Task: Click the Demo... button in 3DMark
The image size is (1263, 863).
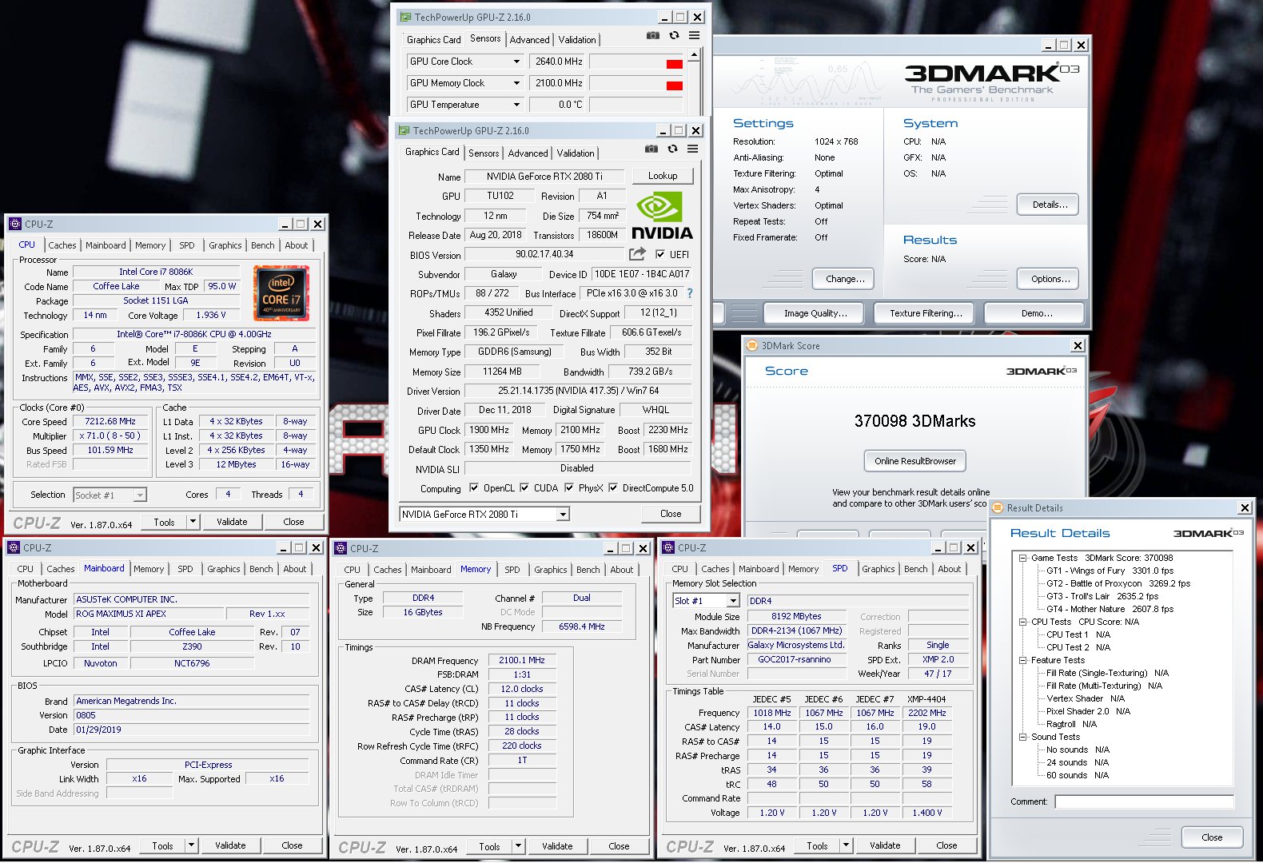Action: click(1035, 313)
